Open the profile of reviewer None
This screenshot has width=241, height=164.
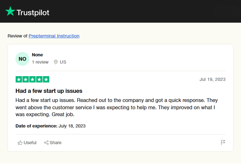(x=37, y=55)
